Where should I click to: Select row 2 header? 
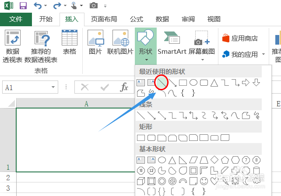[x=8, y=178]
